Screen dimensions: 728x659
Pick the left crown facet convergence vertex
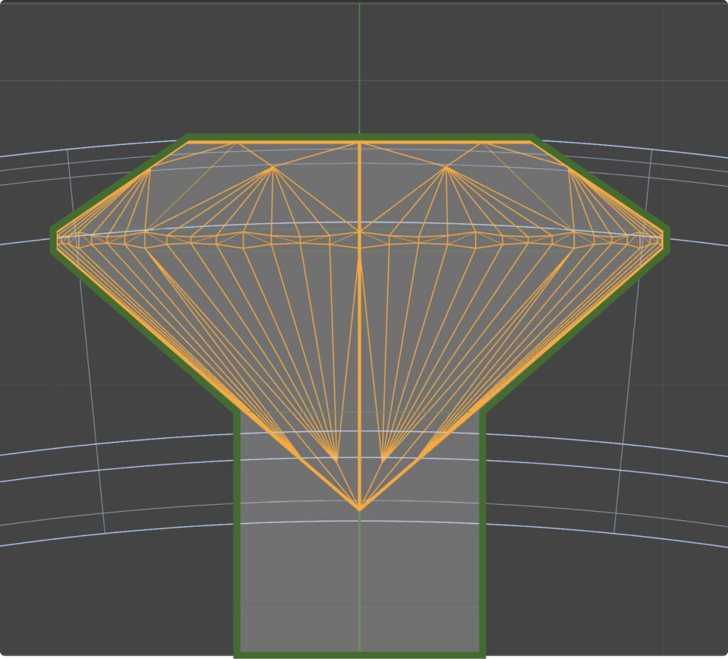coord(272,168)
